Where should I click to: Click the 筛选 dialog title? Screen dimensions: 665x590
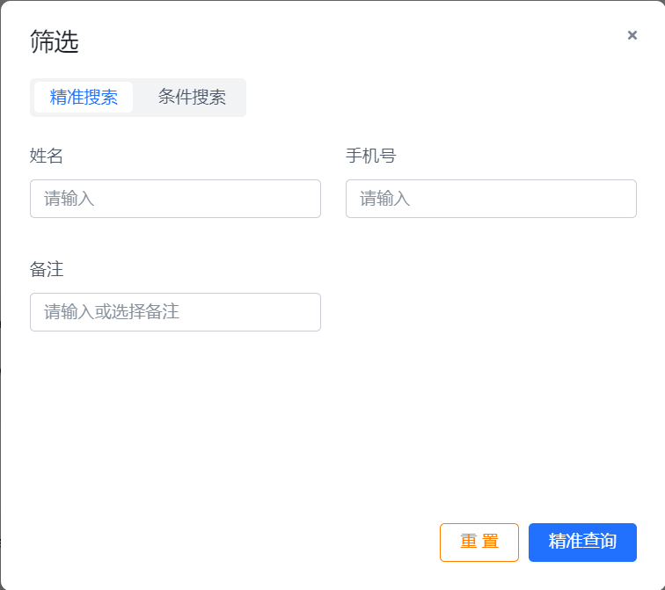54,41
